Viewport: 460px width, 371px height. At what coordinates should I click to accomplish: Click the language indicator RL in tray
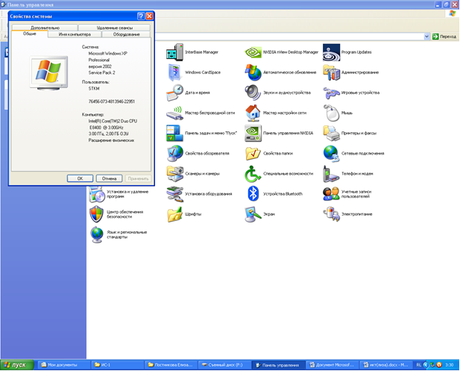(x=419, y=365)
